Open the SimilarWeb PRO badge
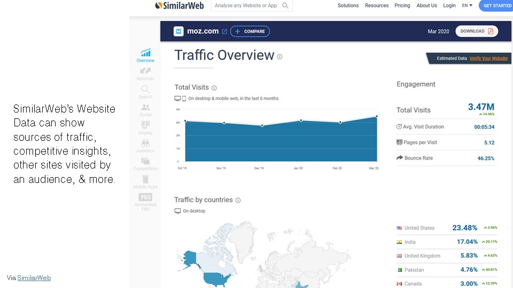This screenshot has width=513, height=288. coord(145,197)
